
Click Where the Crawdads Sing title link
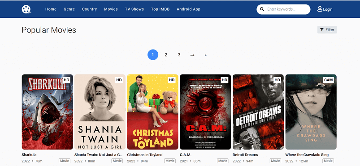tap(307, 155)
